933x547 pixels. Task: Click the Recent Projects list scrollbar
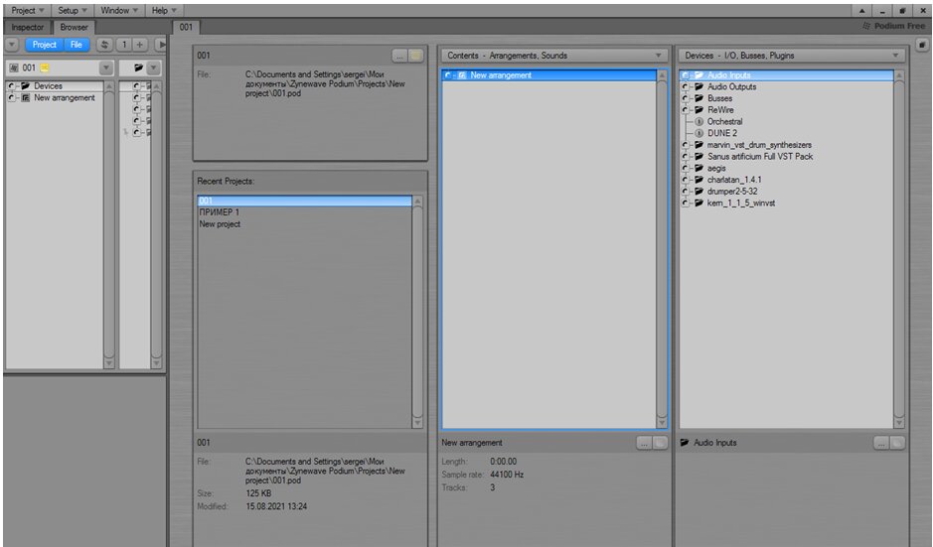pos(417,312)
